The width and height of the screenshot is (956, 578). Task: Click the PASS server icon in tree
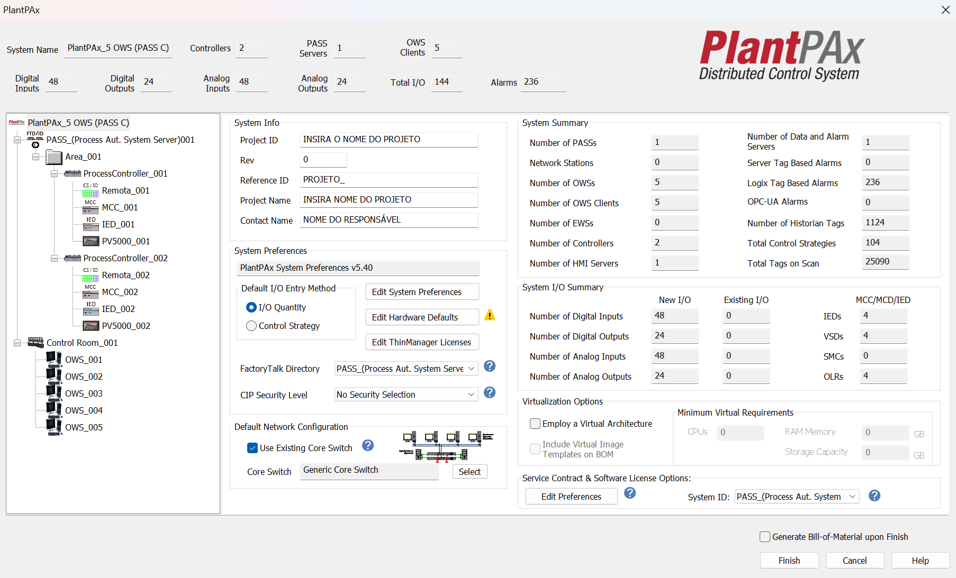click(x=35, y=140)
